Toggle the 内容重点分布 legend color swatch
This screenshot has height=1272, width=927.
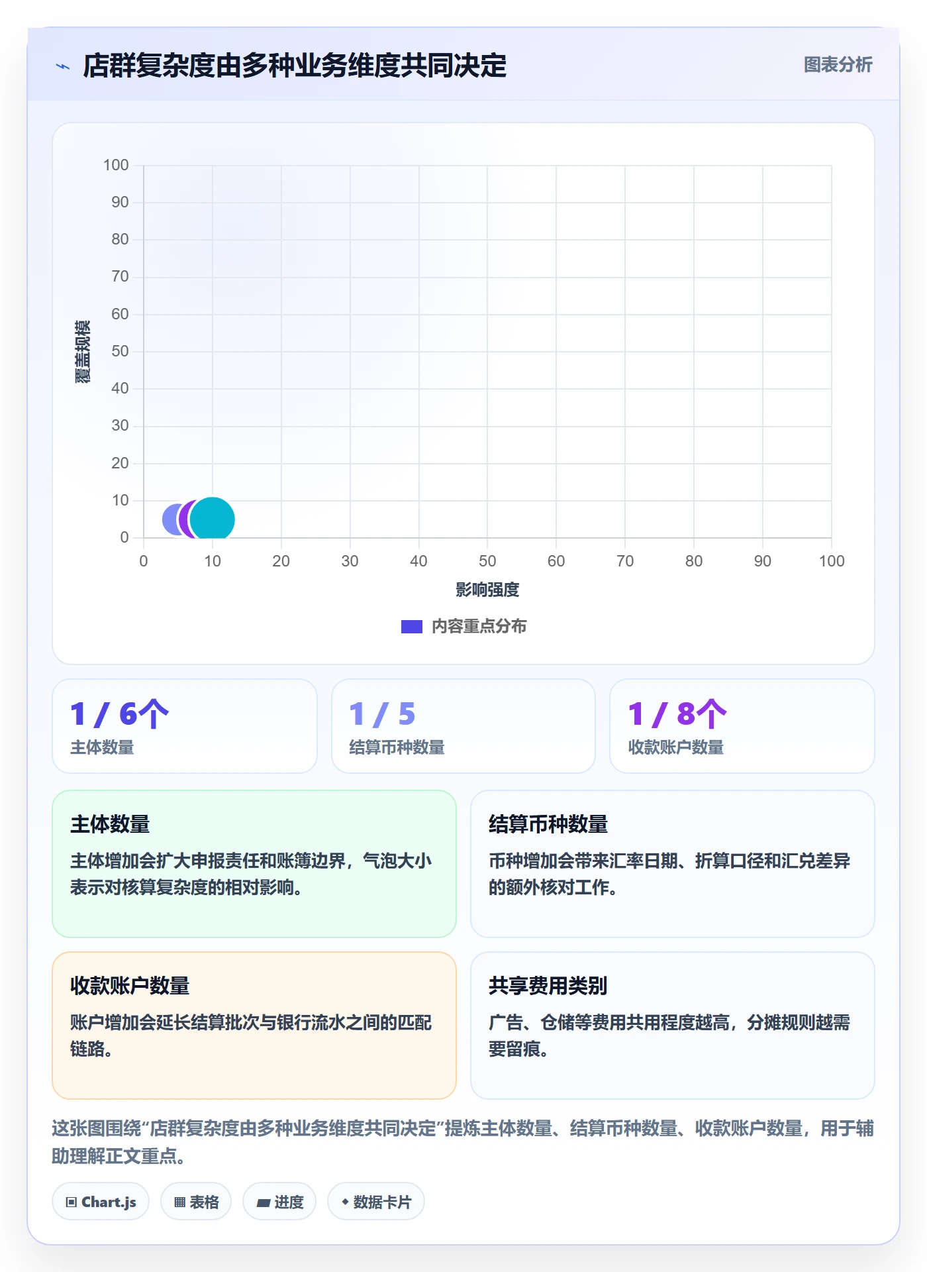[411, 627]
